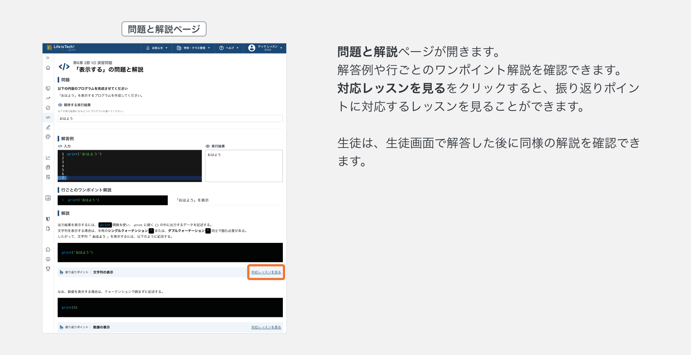Click the monitor/terminal sidebar icon
The image size is (691, 355).
click(48, 88)
